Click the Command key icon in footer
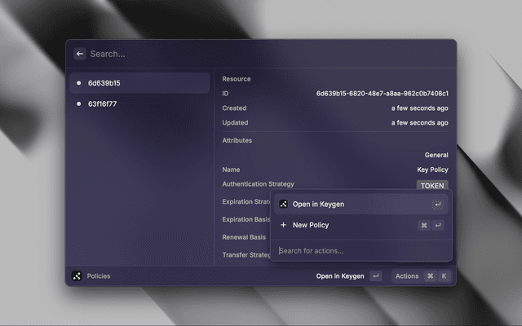Image resolution: width=522 pixels, height=326 pixels. pyautogui.click(x=430, y=276)
